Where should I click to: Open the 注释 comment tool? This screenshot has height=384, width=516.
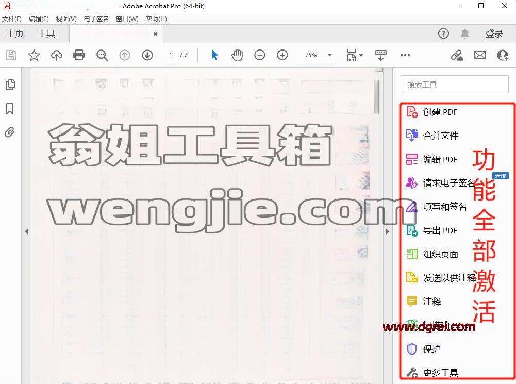(x=424, y=302)
